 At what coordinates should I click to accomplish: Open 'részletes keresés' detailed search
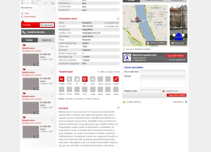pyautogui.click(x=38, y=32)
